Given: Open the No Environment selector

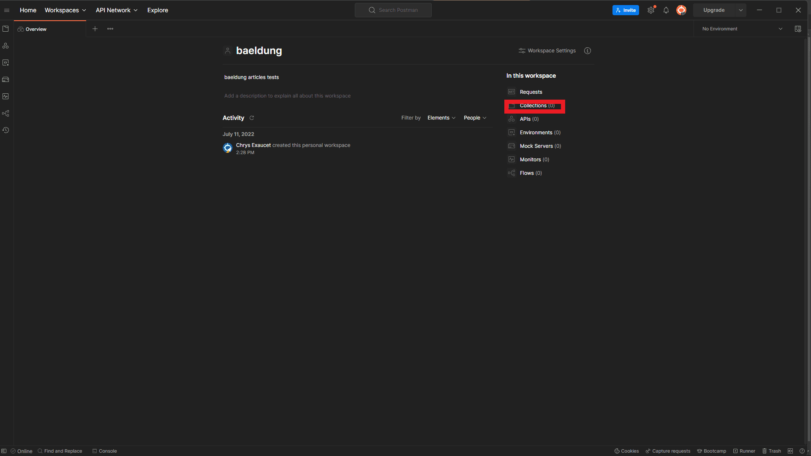Looking at the screenshot, I should [742, 29].
